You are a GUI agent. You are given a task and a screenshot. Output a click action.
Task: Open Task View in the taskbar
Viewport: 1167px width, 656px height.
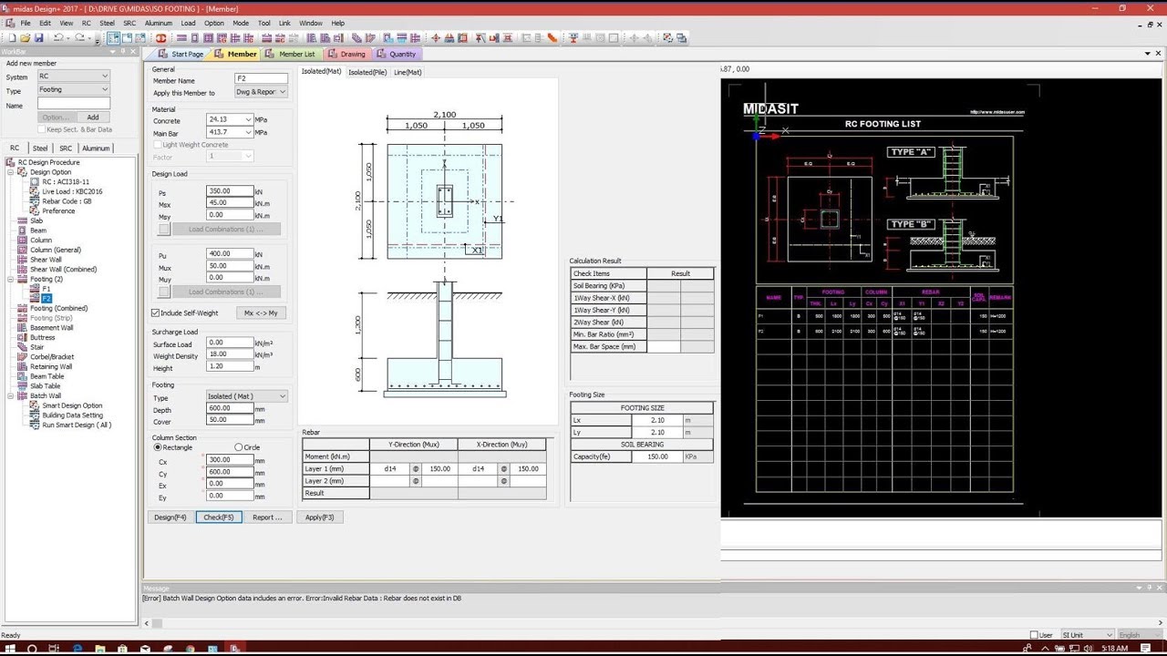pyautogui.click(x=54, y=649)
